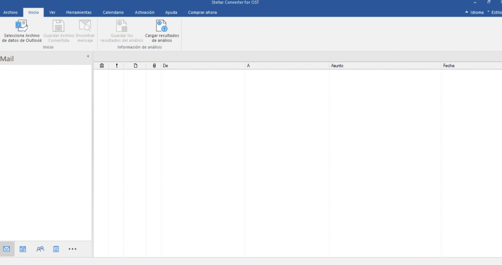This screenshot has height=265, width=502.
Task: Minimize the Stellar Converter window
Action: click(x=475, y=2)
